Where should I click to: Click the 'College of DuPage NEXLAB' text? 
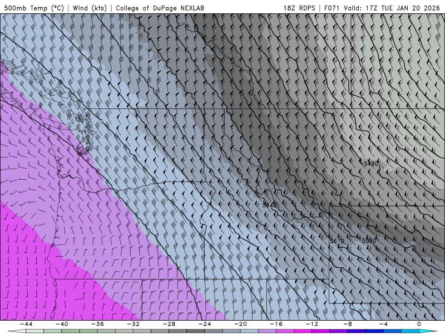160,8
